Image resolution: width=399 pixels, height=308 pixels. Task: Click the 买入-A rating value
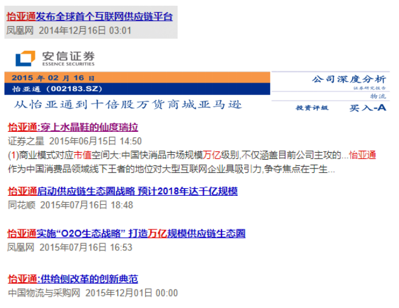click(367, 108)
